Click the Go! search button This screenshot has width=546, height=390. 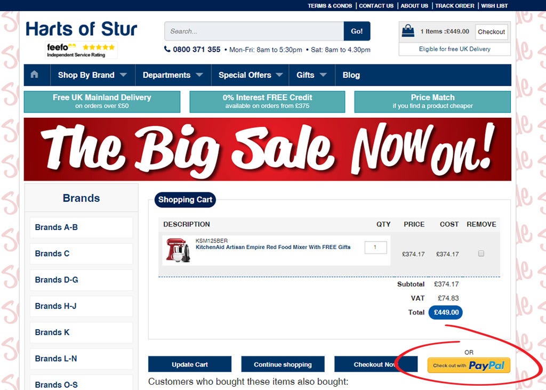(x=357, y=31)
